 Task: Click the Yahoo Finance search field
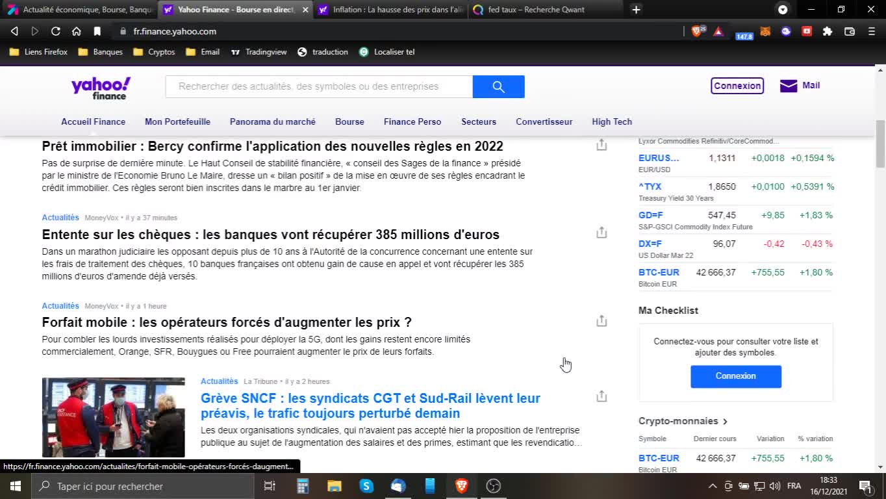319,86
